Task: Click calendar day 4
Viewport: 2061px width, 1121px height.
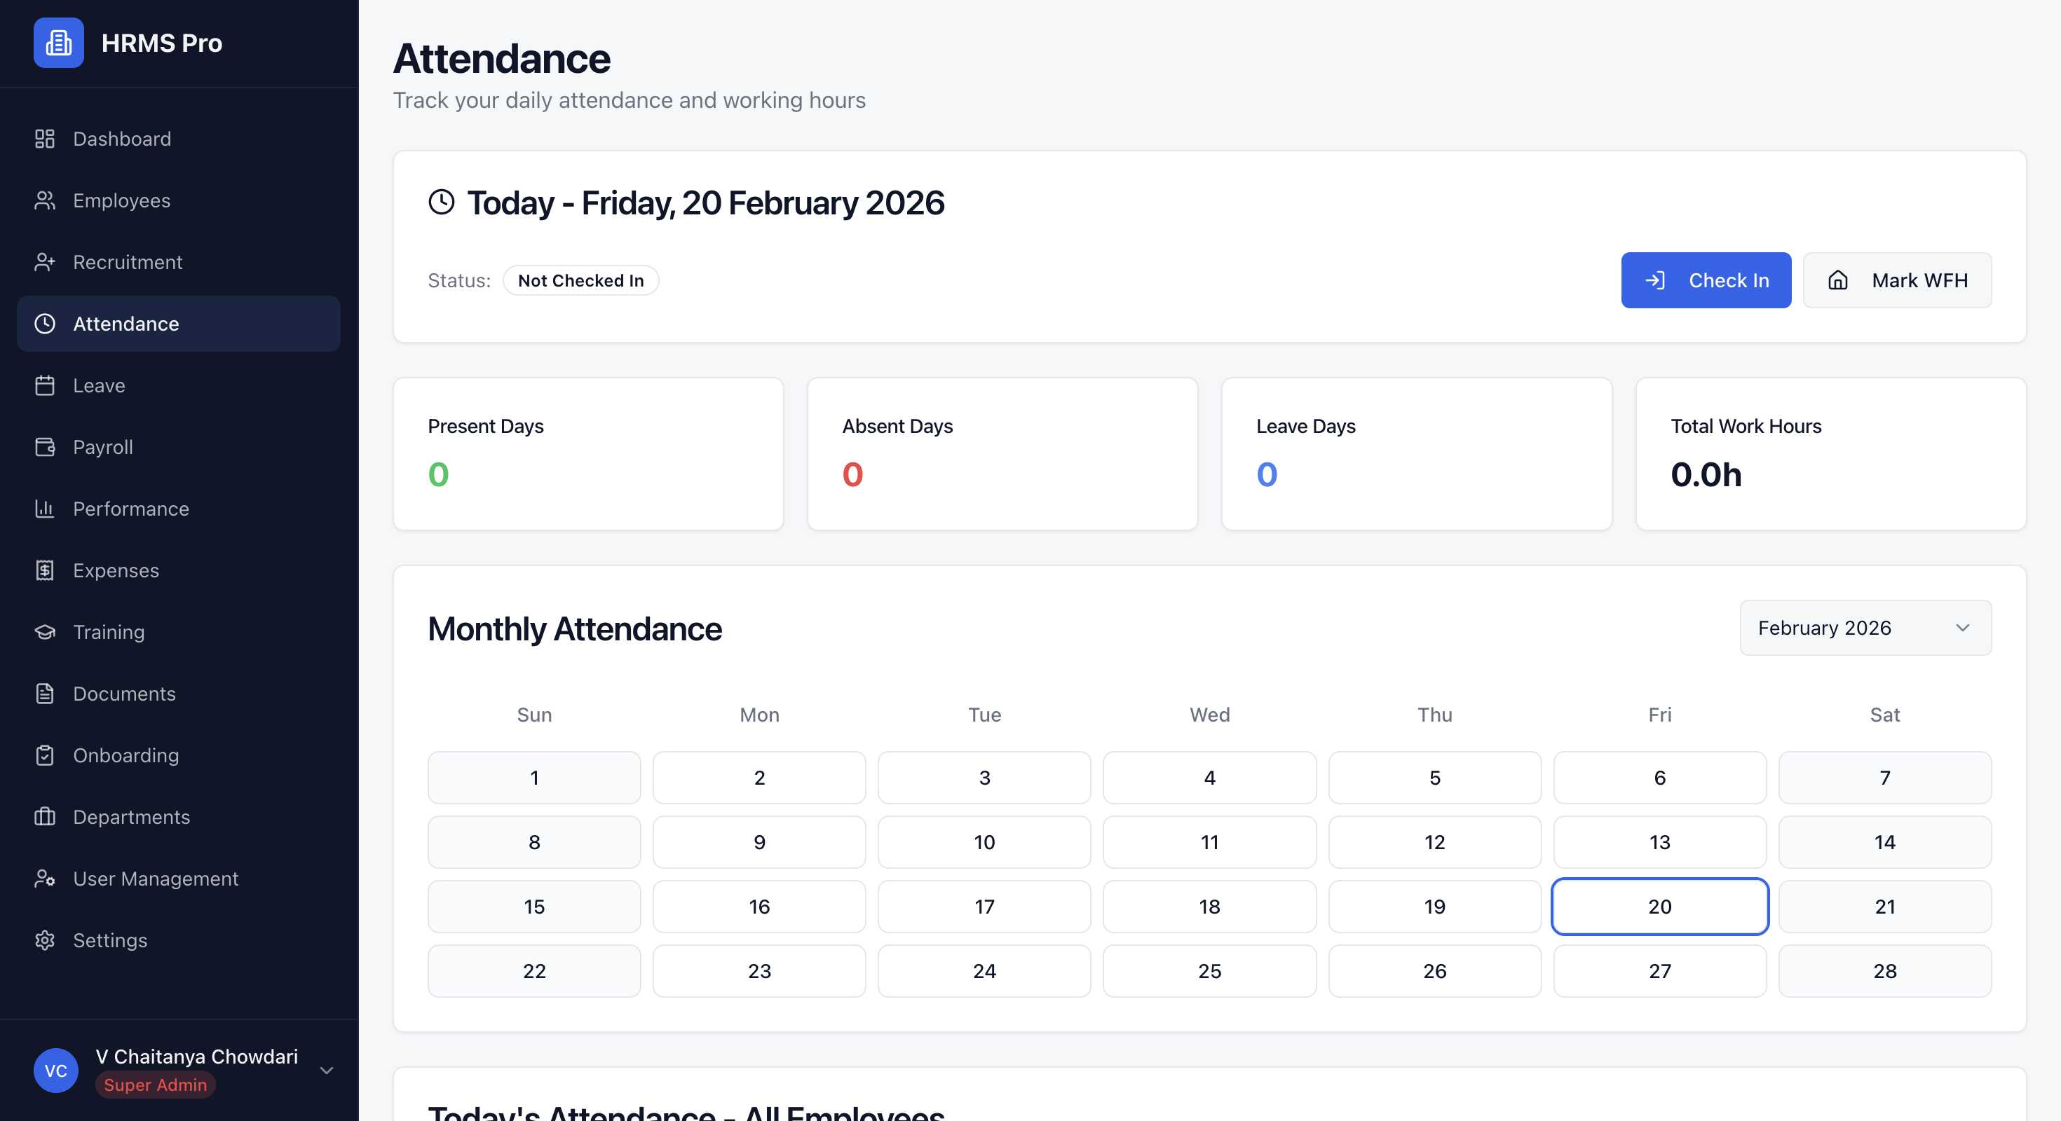Action: pyautogui.click(x=1209, y=777)
